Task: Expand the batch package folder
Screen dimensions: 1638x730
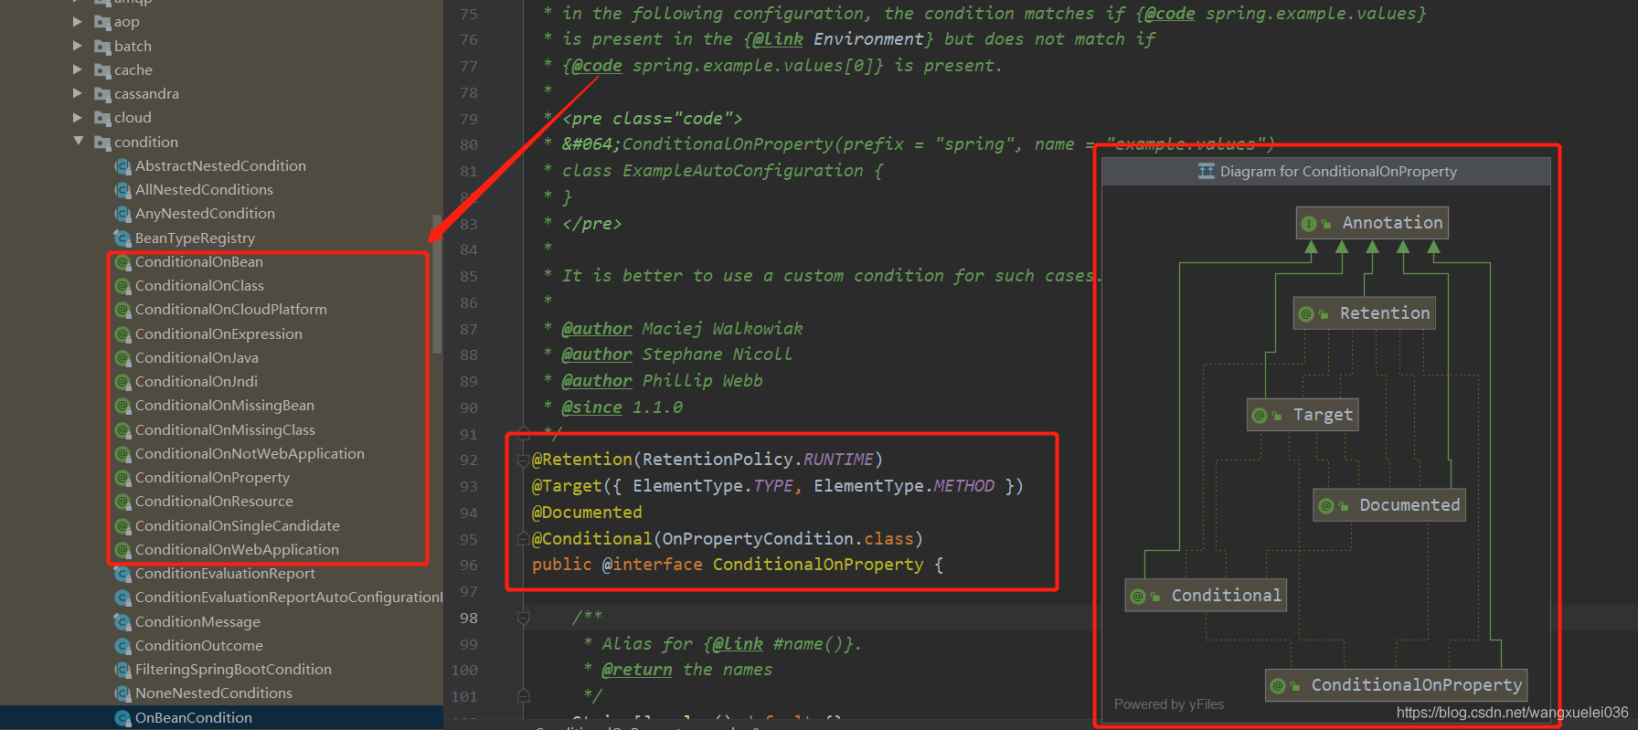Action: (78, 45)
